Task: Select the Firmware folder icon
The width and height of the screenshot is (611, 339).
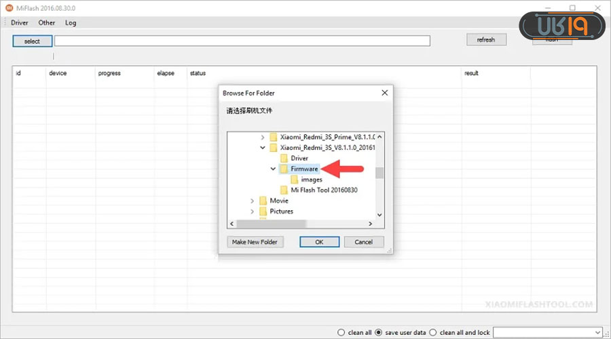Action: click(283, 169)
